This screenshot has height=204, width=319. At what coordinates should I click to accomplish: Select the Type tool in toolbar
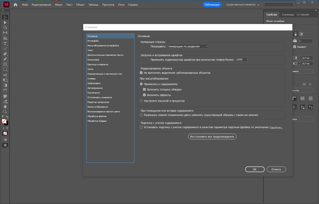point(5,44)
